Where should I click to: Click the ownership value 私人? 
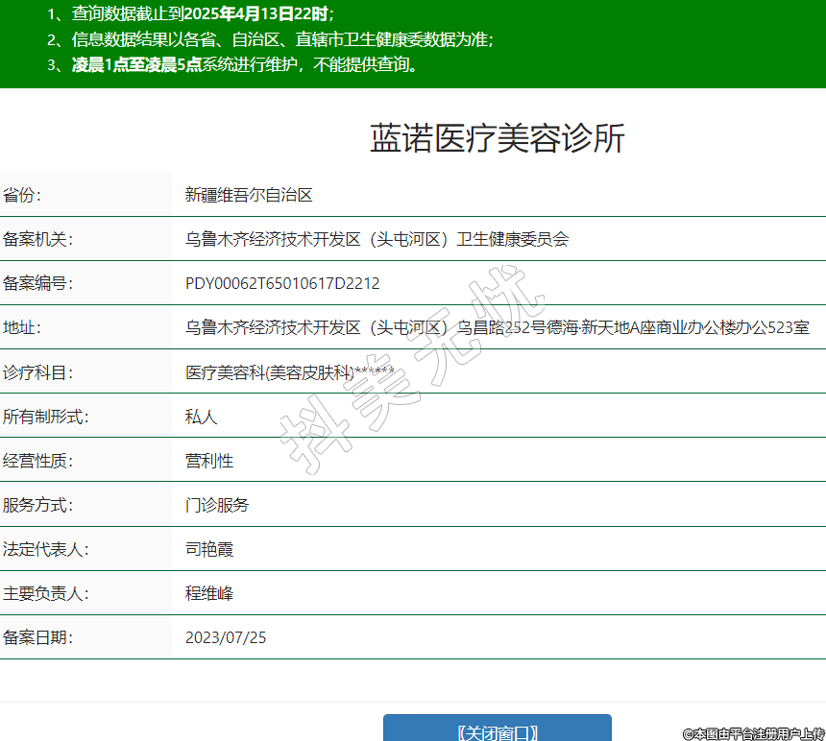pos(202,417)
